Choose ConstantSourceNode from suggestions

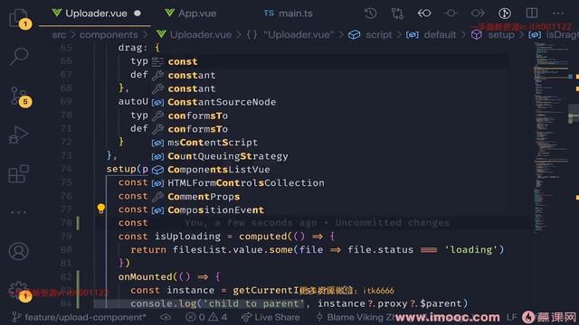pos(329,102)
